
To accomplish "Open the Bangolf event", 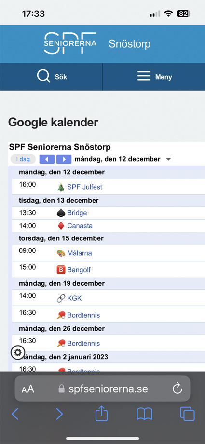I will 79,270.
